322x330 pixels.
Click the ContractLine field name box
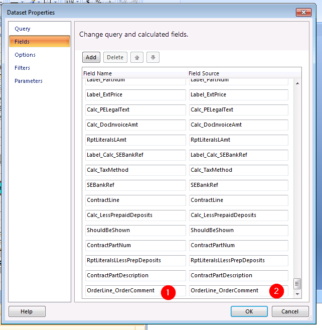click(x=135, y=200)
